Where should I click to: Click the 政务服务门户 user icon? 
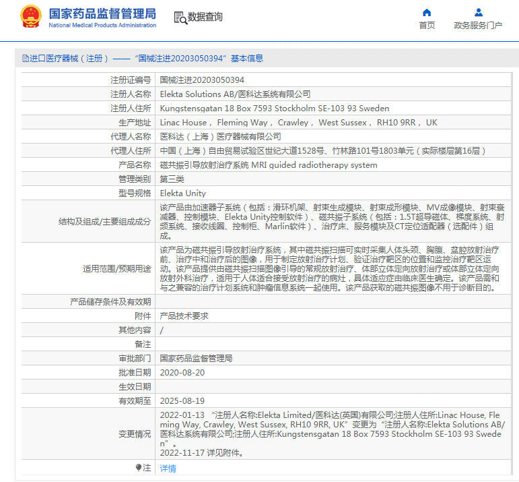[x=479, y=13]
